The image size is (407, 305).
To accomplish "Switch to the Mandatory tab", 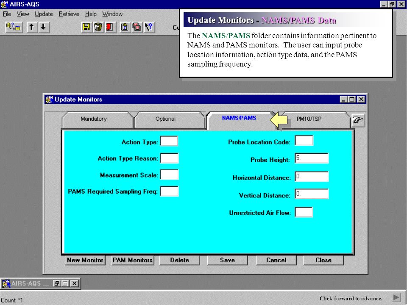I will click(x=94, y=119).
